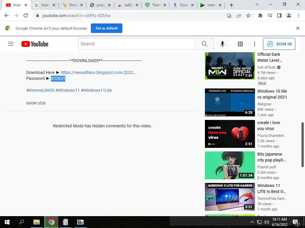Click the highlighted password X22621 text
This screenshot has height=228, width=305.
pyautogui.click(x=58, y=78)
